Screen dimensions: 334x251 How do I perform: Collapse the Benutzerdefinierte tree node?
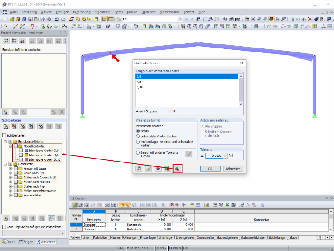click(5, 141)
